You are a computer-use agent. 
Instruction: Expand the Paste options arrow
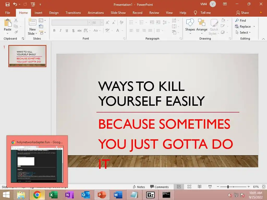(8, 33)
